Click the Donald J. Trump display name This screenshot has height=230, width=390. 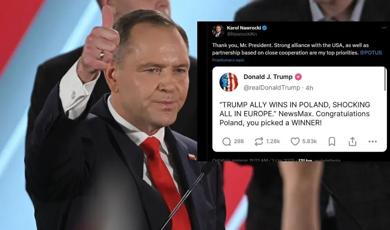coord(268,77)
